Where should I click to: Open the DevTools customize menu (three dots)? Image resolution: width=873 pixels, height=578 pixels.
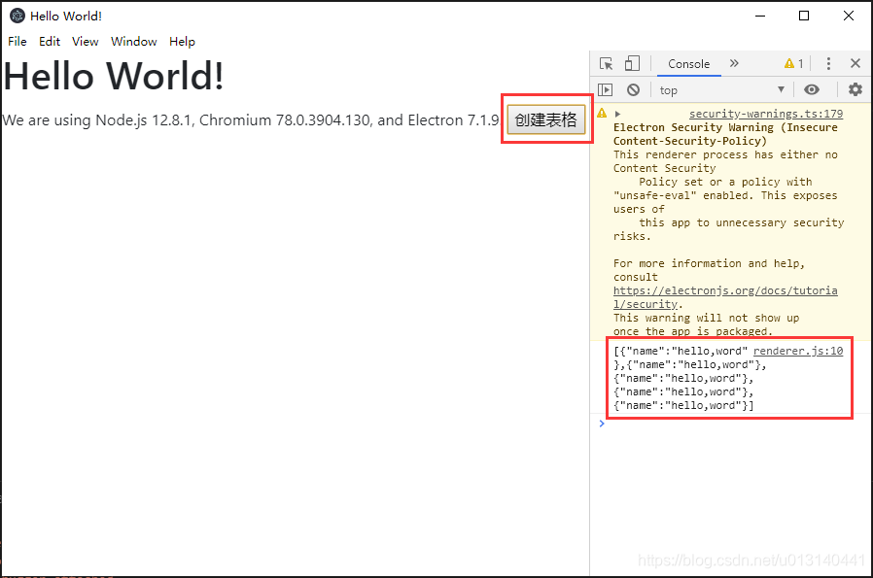[x=828, y=63]
